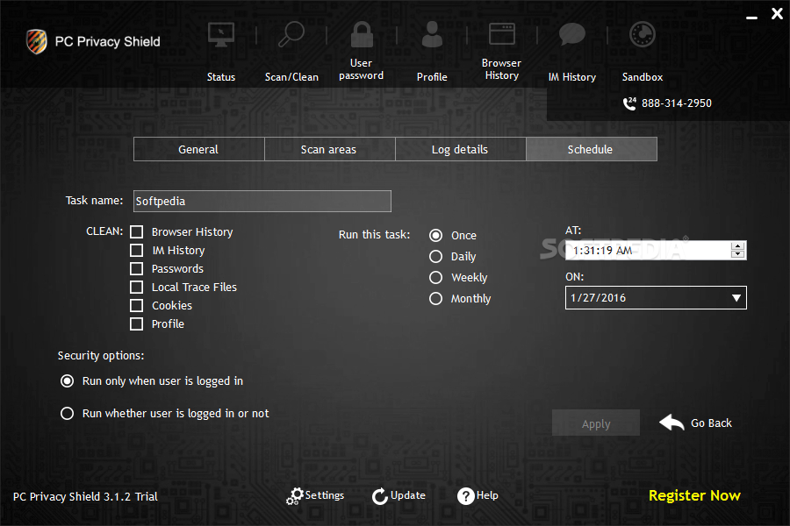
Task: Check the IM History clean option
Action: (x=137, y=250)
